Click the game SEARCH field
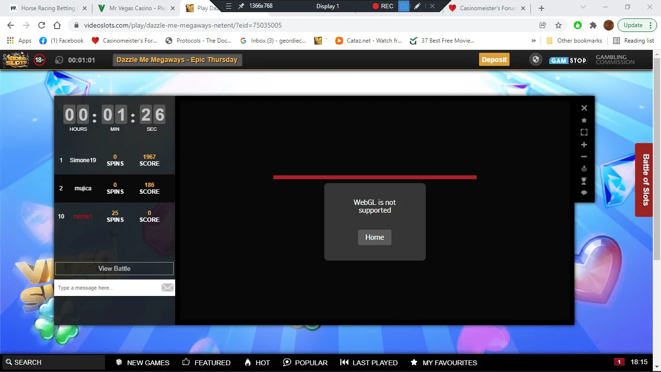661x372 pixels. click(53, 362)
